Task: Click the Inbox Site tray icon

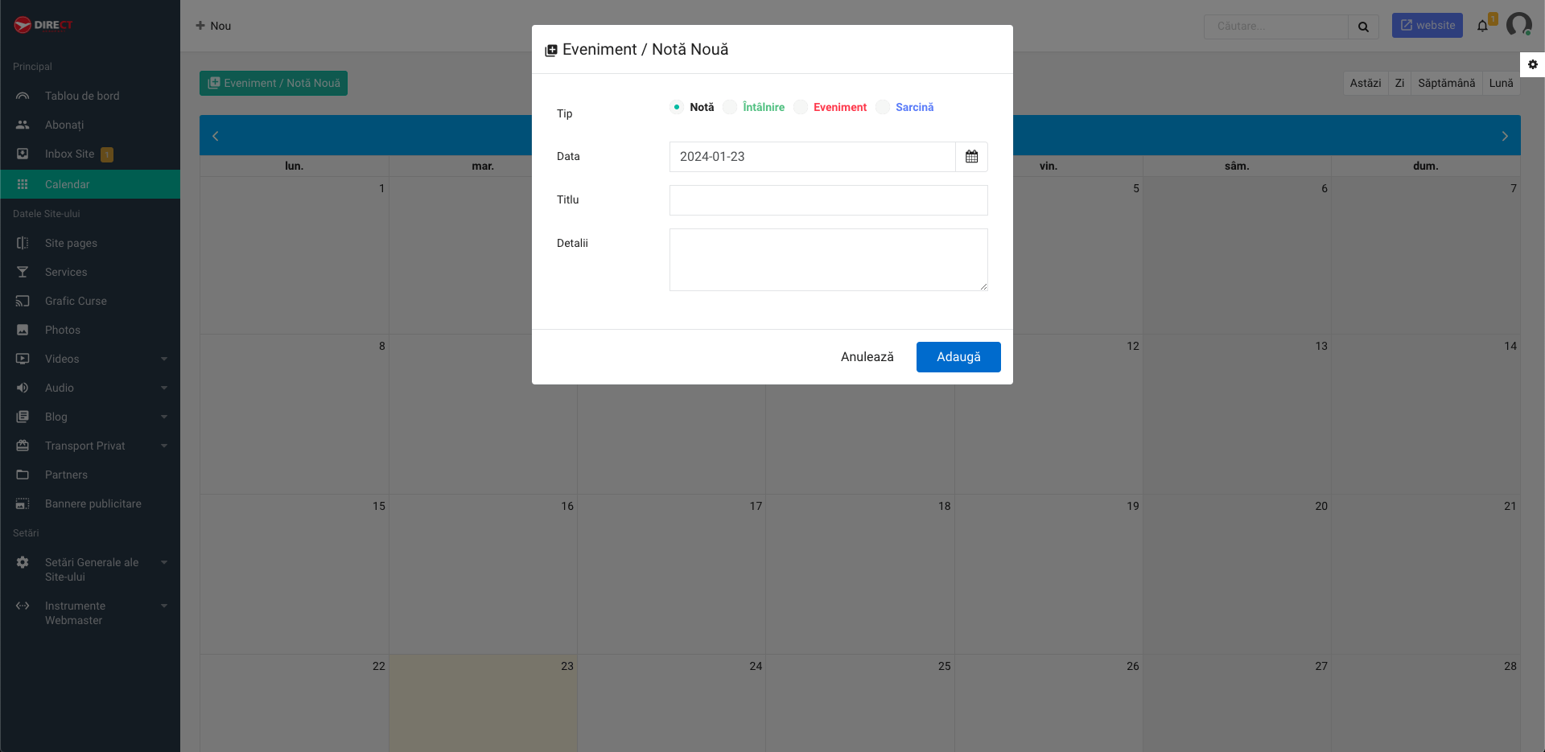Action: (23, 154)
